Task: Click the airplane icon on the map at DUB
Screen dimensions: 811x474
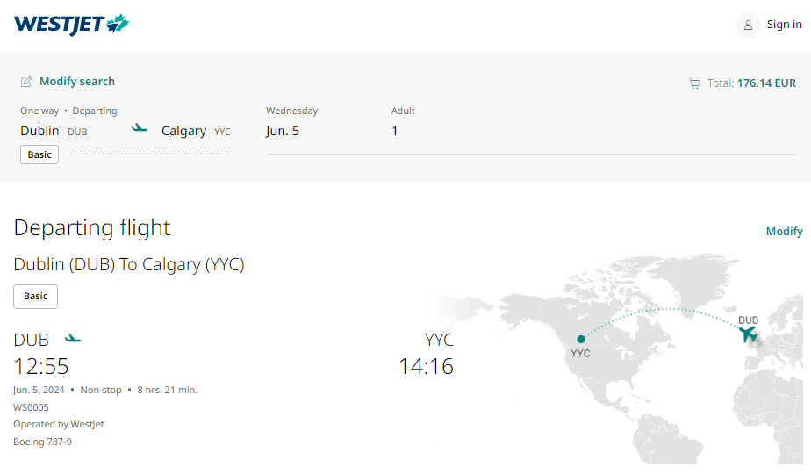Action: (x=749, y=334)
